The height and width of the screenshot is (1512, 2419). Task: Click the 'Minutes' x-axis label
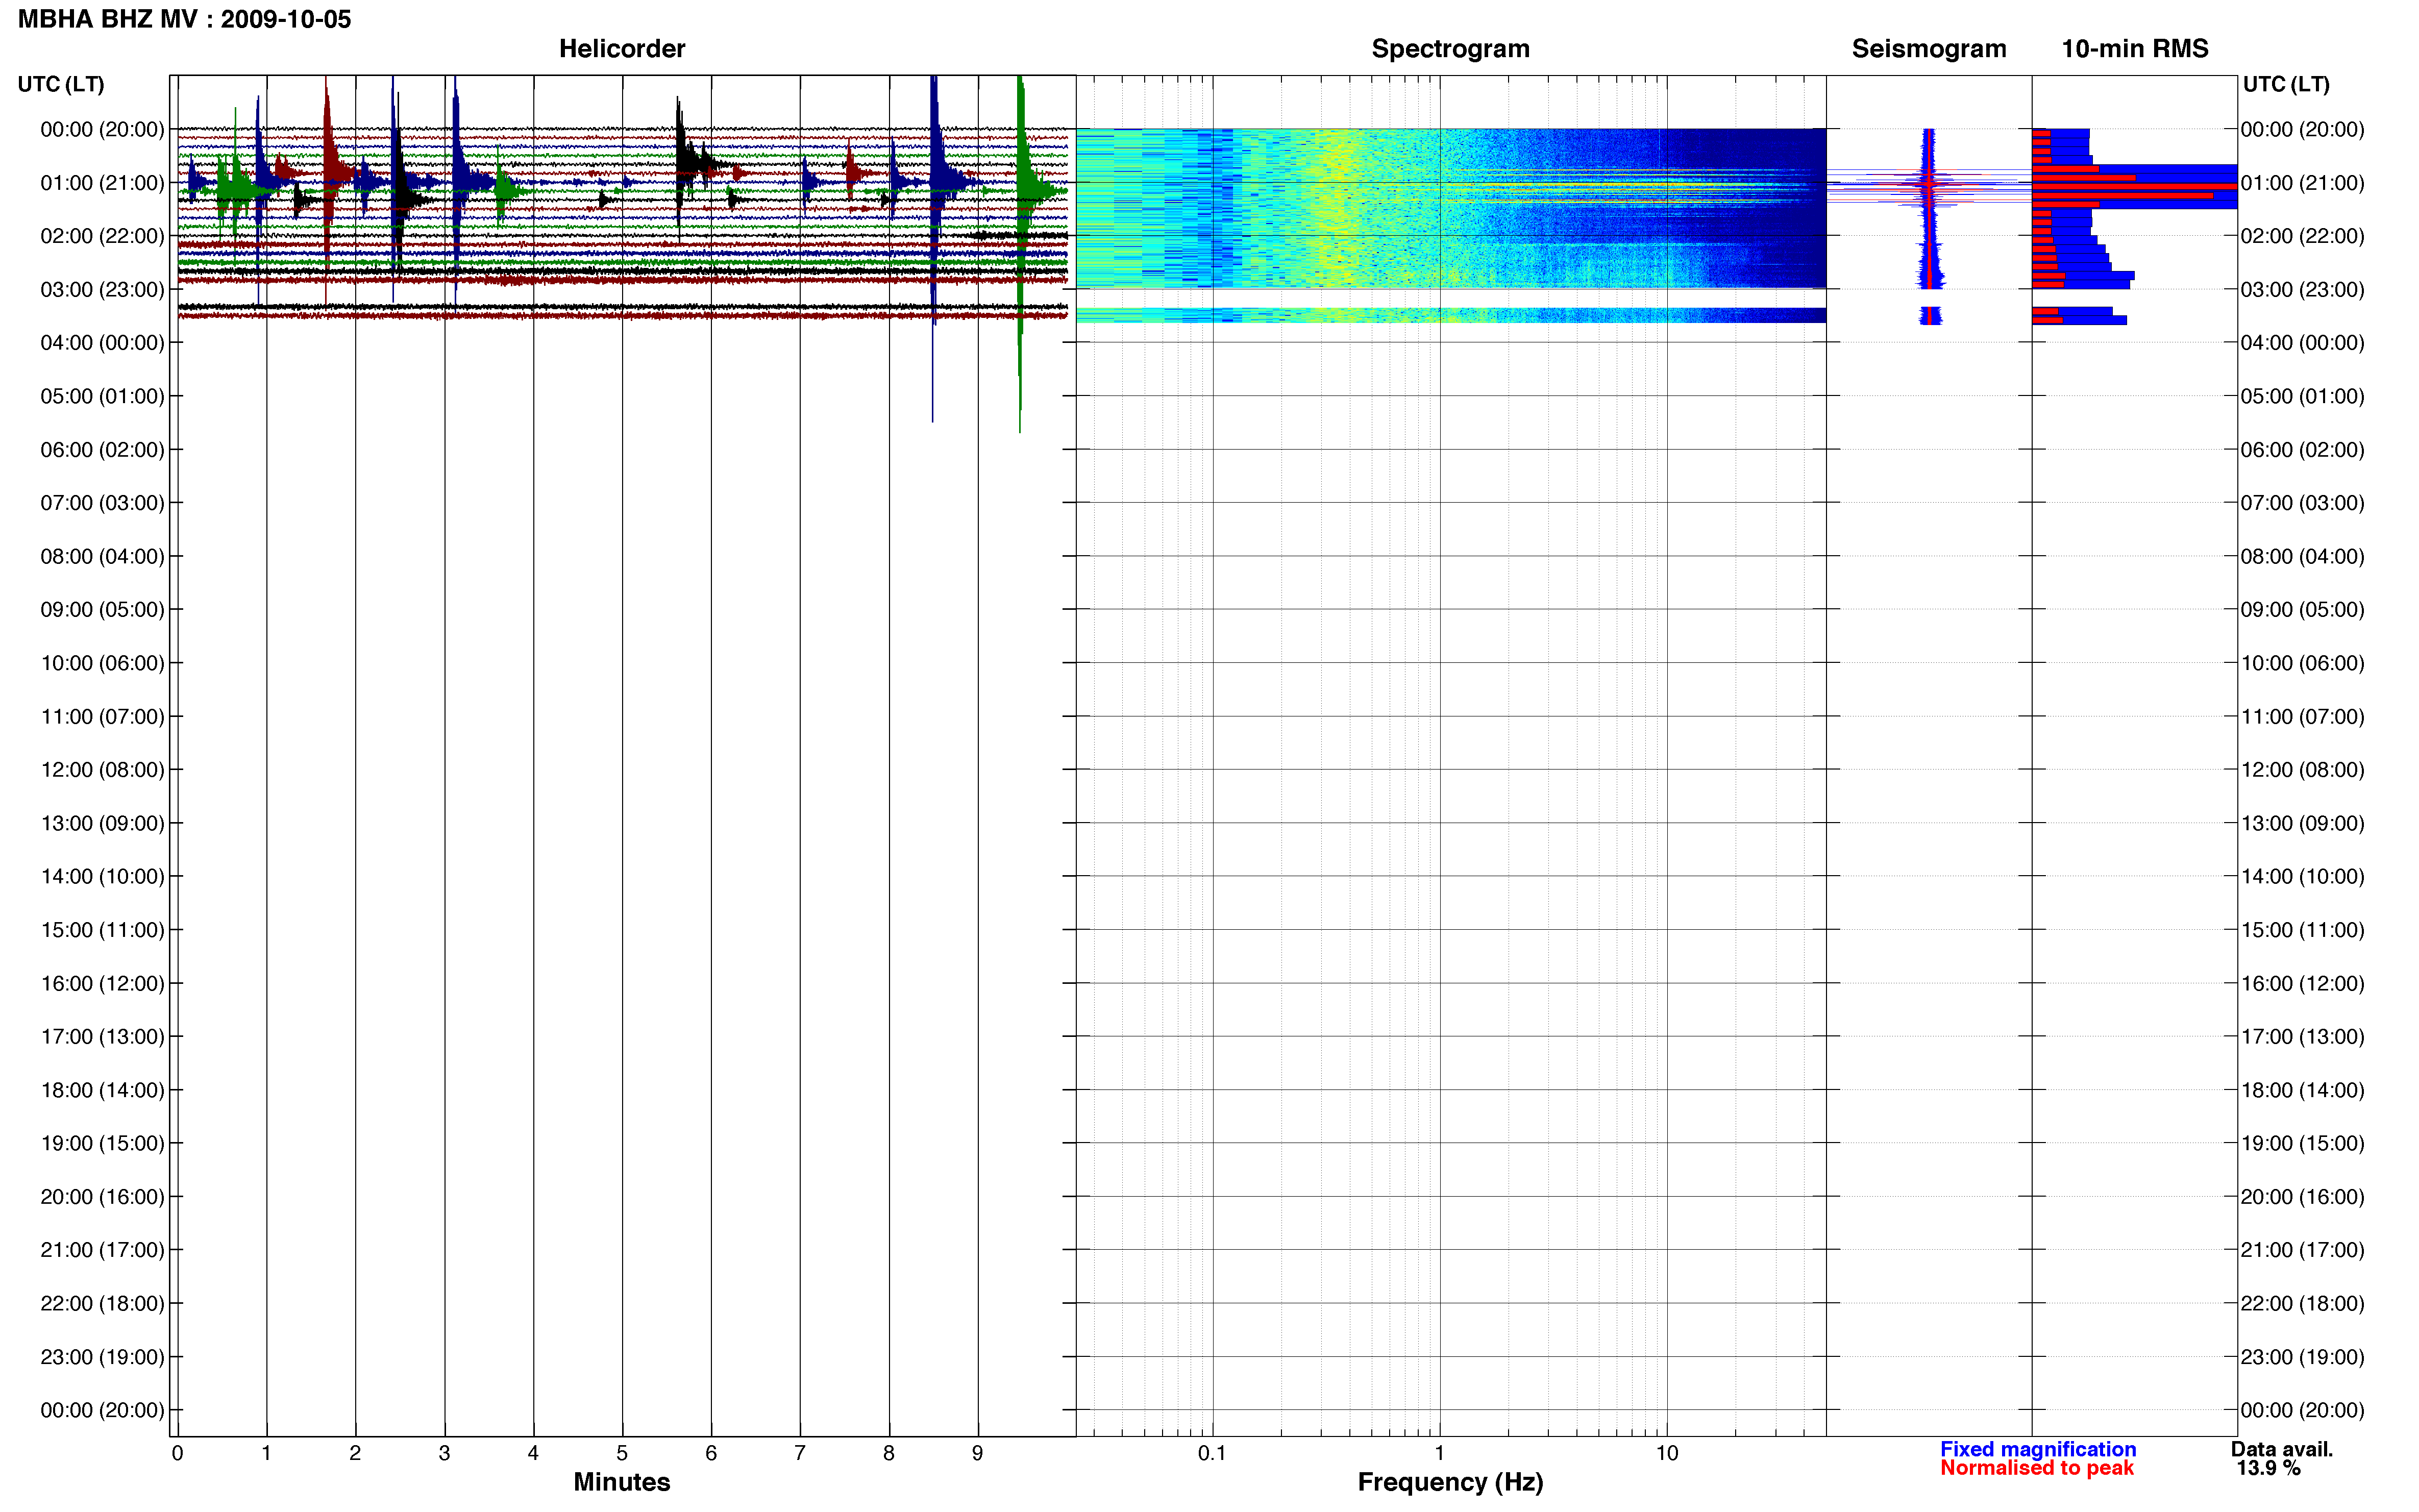click(x=621, y=1482)
